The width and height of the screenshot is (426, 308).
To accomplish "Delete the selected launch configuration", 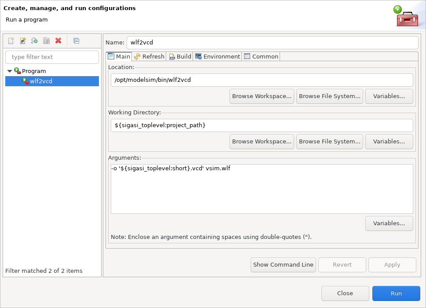I will (x=58, y=41).
